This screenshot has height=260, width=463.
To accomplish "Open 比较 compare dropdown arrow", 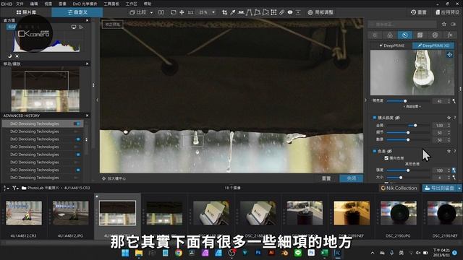I will [x=151, y=12].
